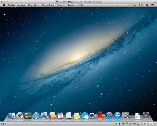The image size is (157, 126).
Task: Click the keyboard icon in Parallels status bar
Action: click(x=116, y=124)
